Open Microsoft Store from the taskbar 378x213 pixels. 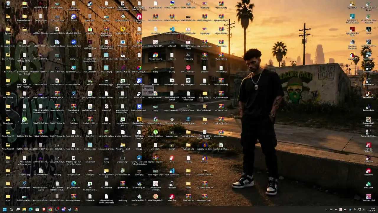[x=37, y=209]
